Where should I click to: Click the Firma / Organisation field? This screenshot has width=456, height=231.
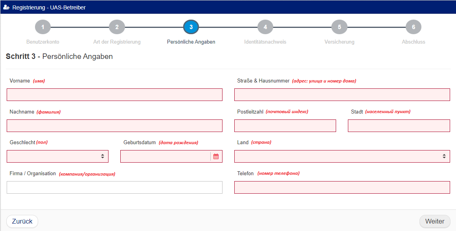(114, 187)
